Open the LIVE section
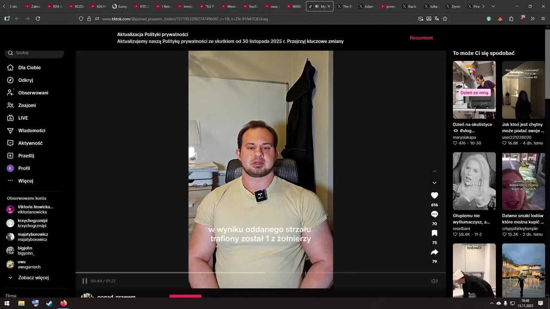This screenshot has width=550, height=309. 18,118
